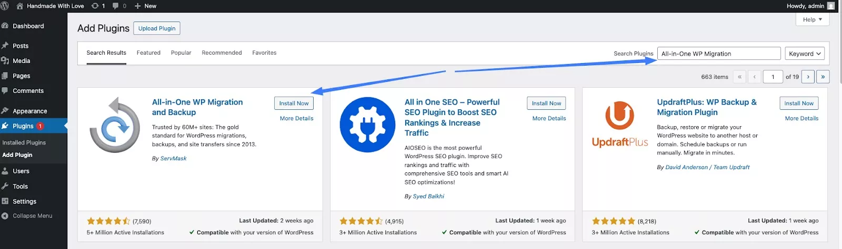Screen dimensions: 842x249
Task: Open the updates icon in admin bar
Action: (95, 6)
